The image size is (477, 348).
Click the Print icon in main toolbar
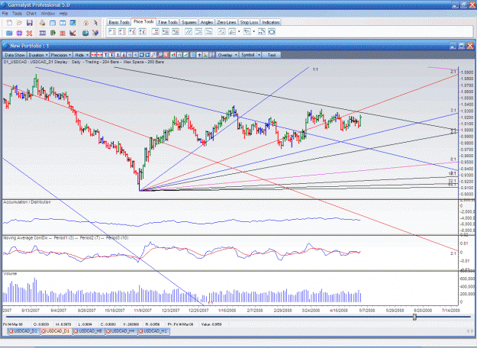(x=42, y=23)
